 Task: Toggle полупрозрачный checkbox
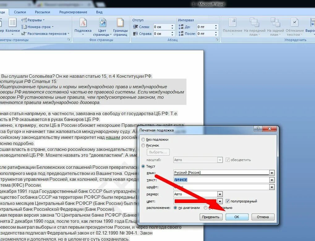pyautogui.click(x=228, y=201)
